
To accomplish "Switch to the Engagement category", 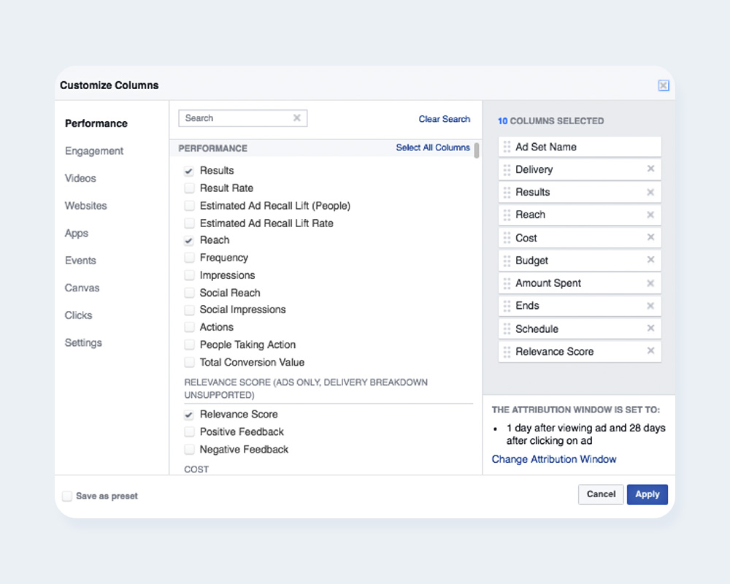I will click(x=94, y=151).
